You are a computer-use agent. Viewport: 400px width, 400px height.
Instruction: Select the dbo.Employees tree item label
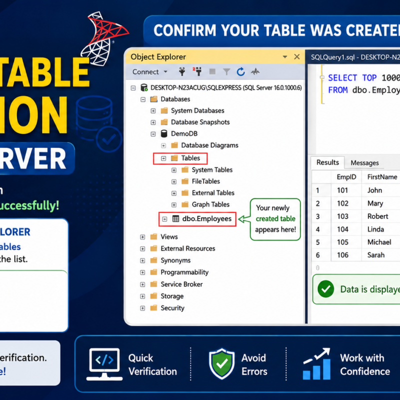pyautogui.click(x=206, y=218)
